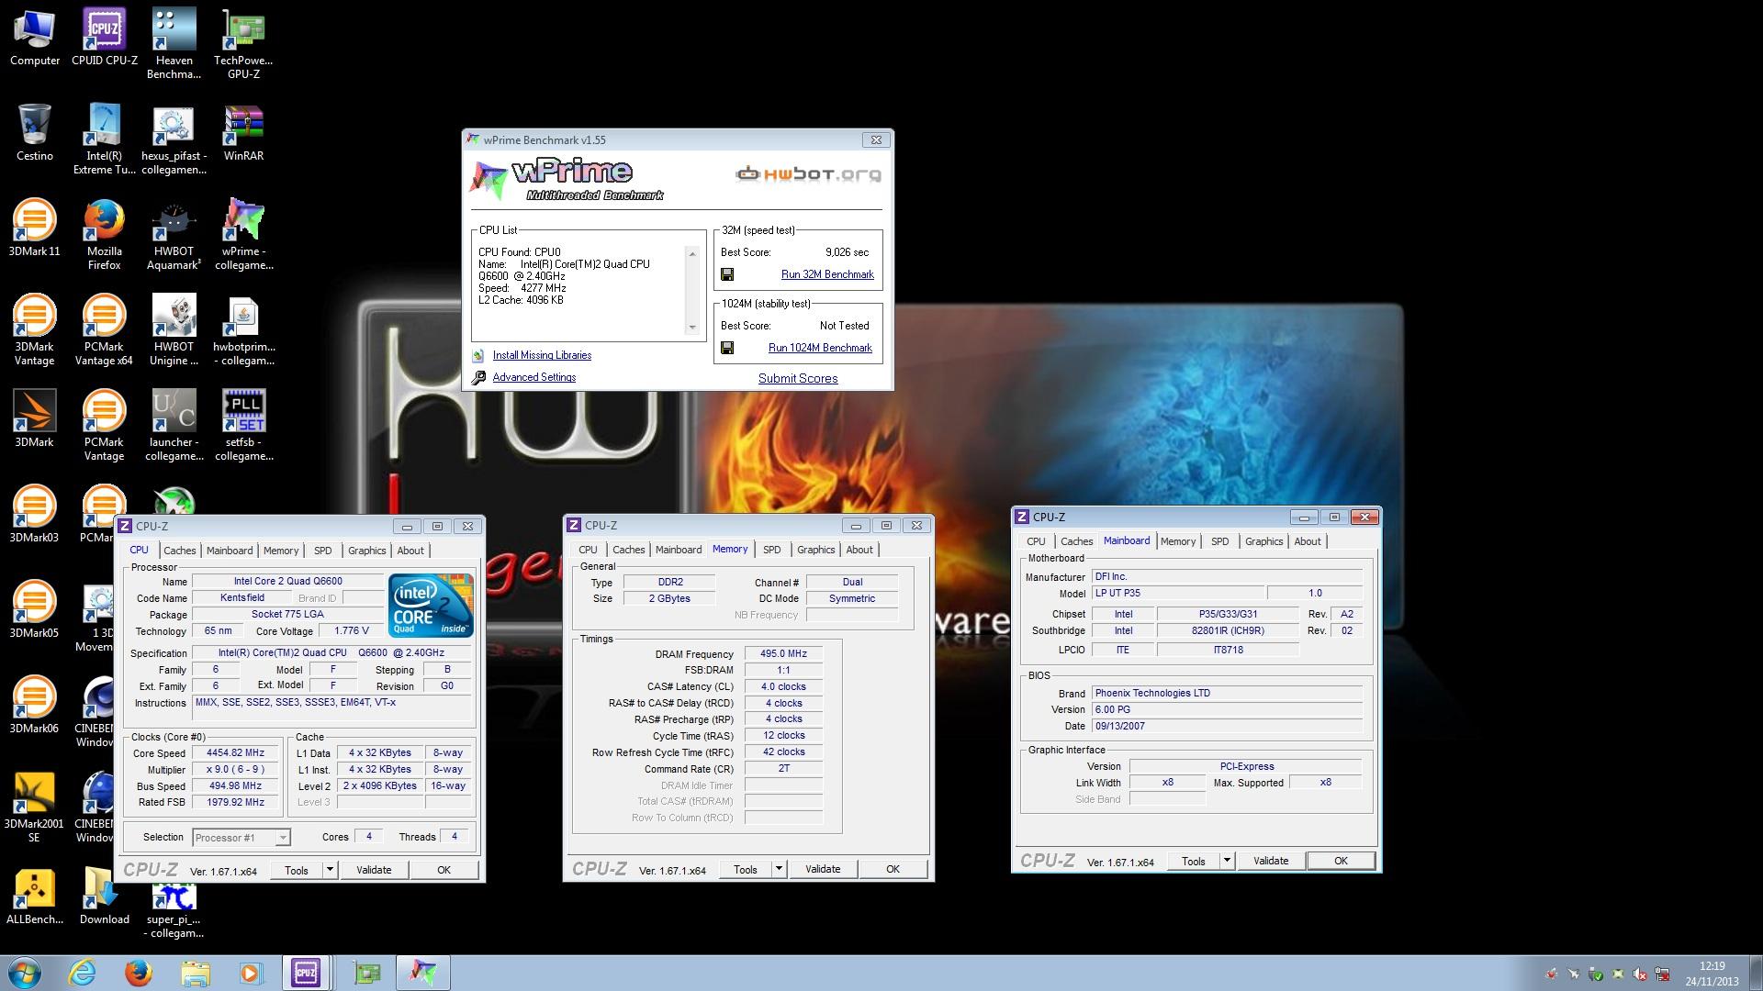1763x991 pixels.
Task: Select SPD tab in left CPU-Z
Action: tap(323, 551)
